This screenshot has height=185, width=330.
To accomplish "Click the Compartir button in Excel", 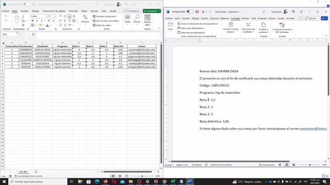I will tap(152, 11).
